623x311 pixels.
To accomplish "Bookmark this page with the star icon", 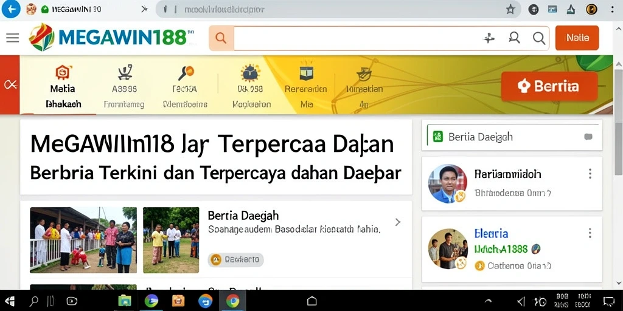I will coord(510,10).
